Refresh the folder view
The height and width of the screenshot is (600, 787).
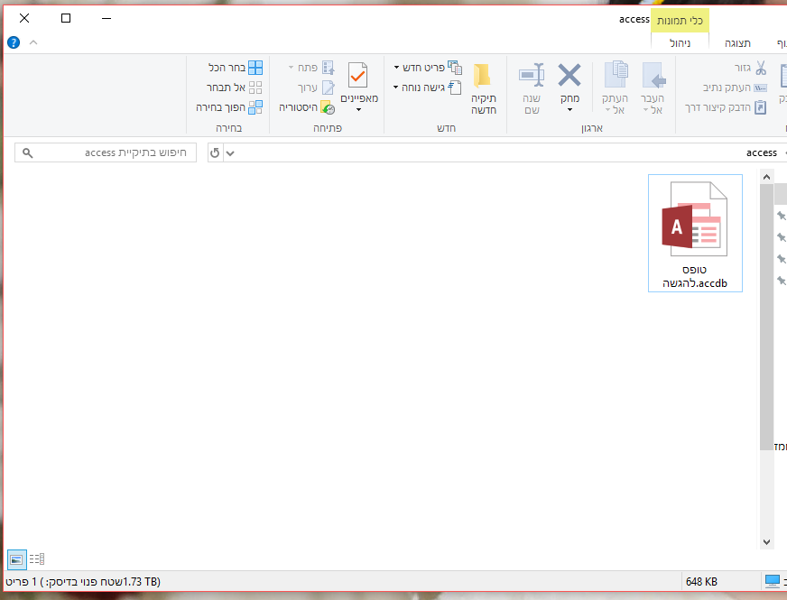(215, 152)
